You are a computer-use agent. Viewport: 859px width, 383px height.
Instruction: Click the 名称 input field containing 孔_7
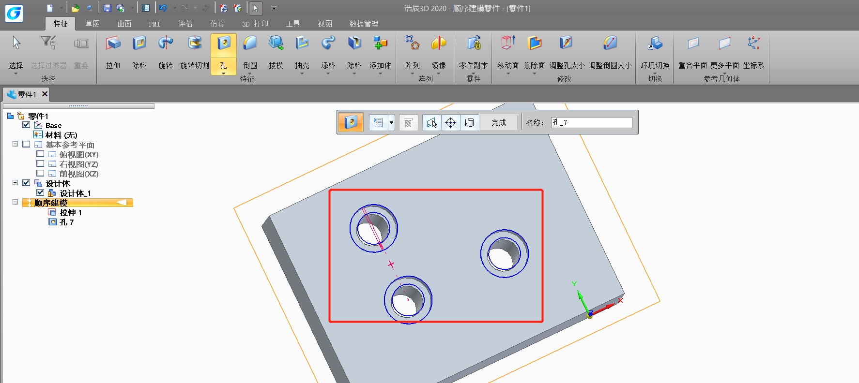591,122
